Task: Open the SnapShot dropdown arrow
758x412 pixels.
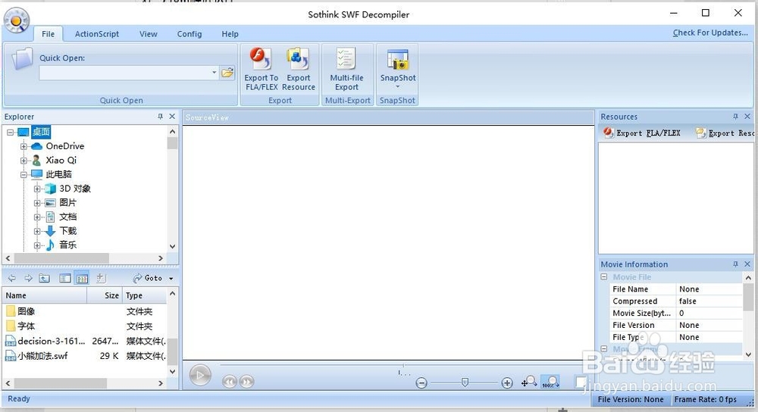Action: click(x=397, y=87)
